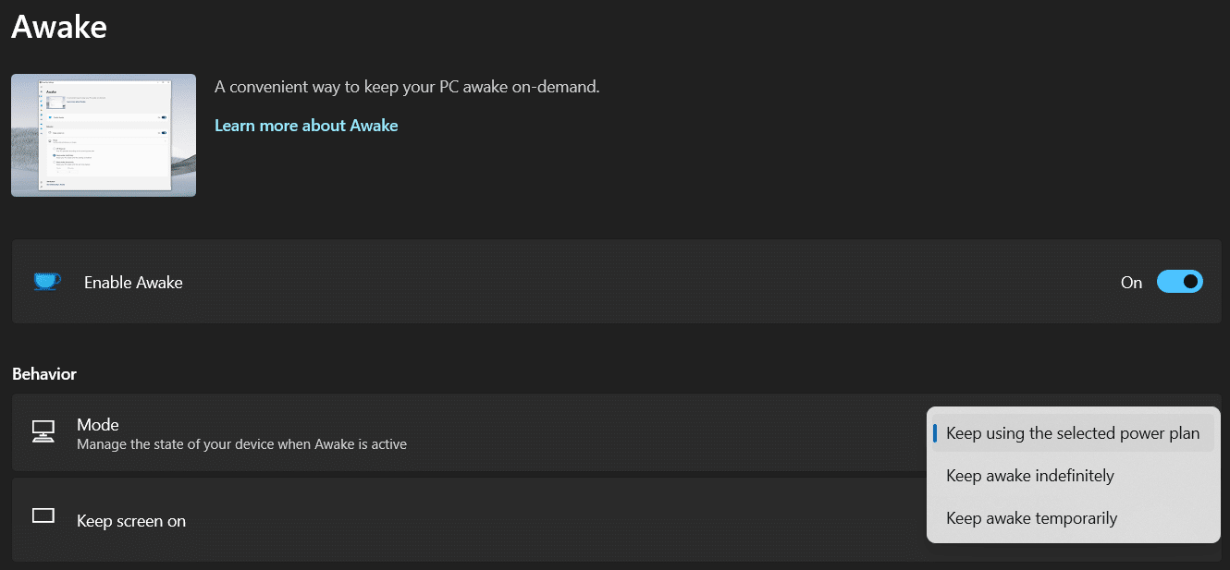Click the Behavior section heading

click(44, 374)
